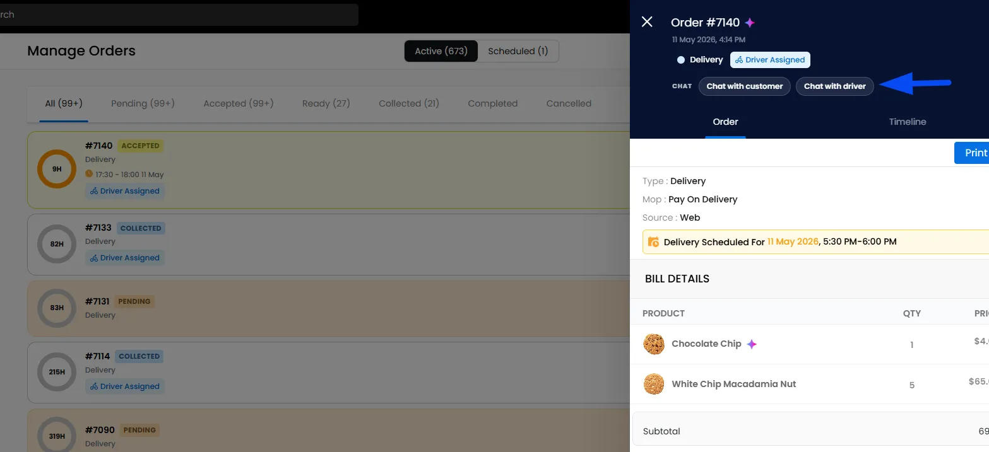Screen dimensions: 989x452
Task: Open order #7131 from the list
Action: tap(328, 308)
